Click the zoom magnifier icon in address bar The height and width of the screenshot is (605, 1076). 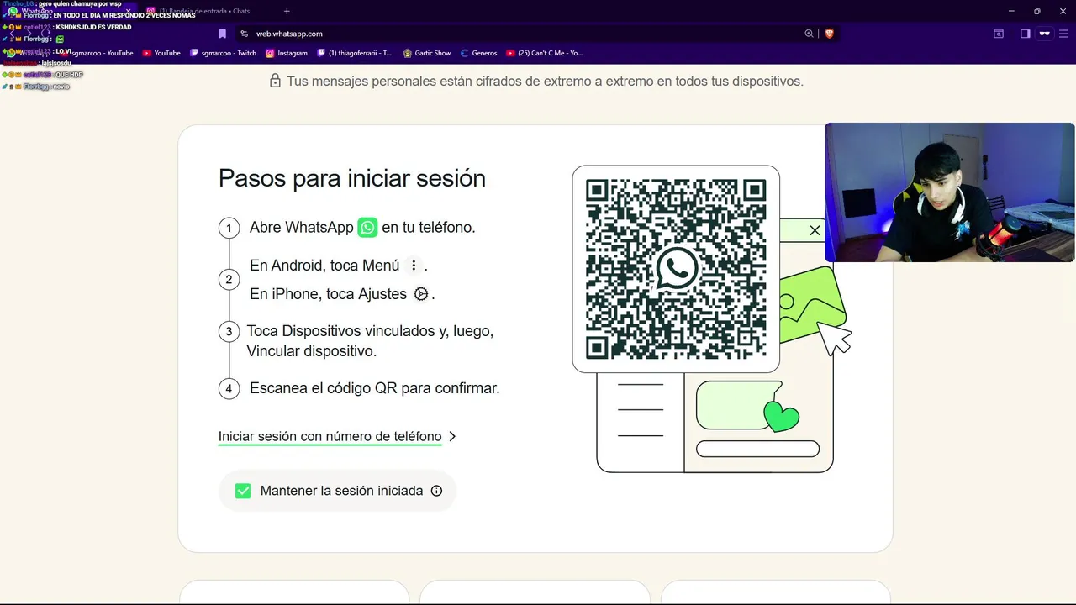809,34
